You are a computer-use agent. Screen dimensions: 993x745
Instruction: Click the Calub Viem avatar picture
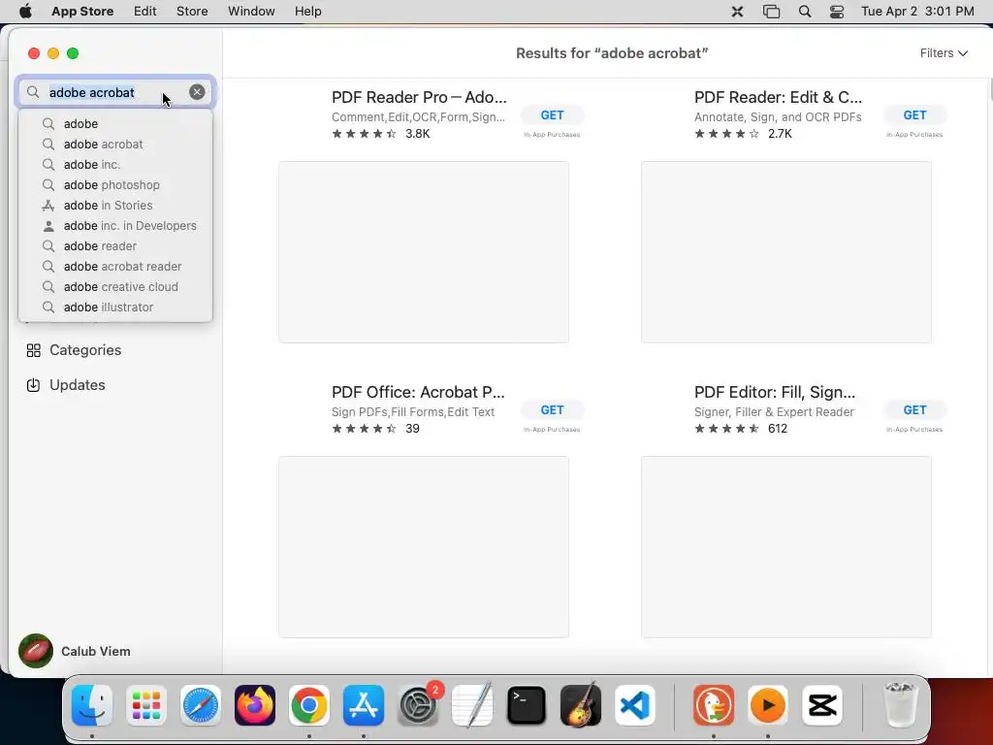(x=36, y=651)
